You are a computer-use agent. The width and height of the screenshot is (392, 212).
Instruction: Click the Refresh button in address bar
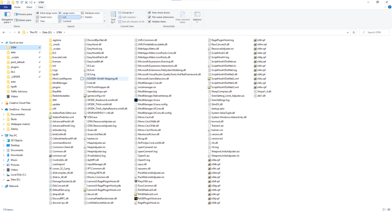click(x=354, y=33)
